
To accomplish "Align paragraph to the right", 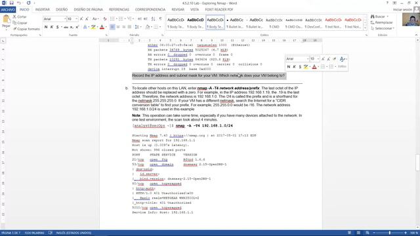I will pos(124,27).
